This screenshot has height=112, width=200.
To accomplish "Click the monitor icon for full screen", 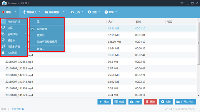I will click(x=3, y=28).
